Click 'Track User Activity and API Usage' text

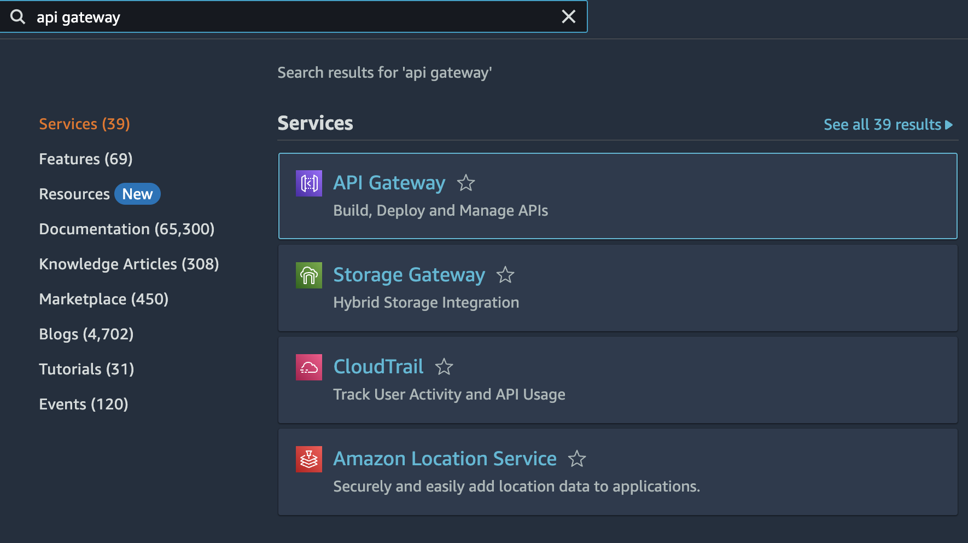click(450, 395)
